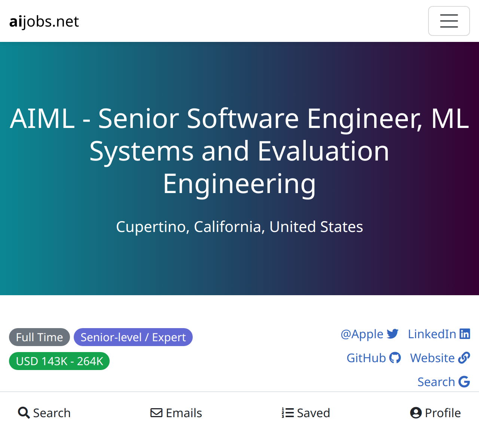Click the magnifying glass icon in bottom bar
This screenshot has width=479, height=434.
point(24,413)
